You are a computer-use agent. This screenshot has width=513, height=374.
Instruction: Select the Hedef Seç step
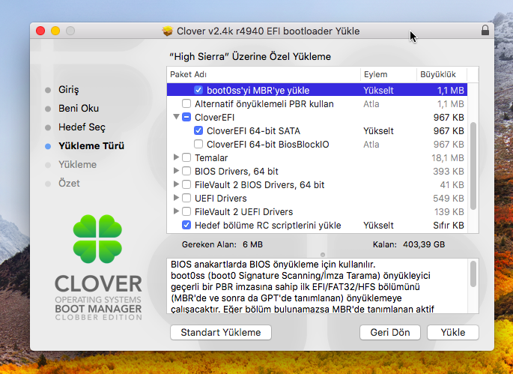pos(82,127)
